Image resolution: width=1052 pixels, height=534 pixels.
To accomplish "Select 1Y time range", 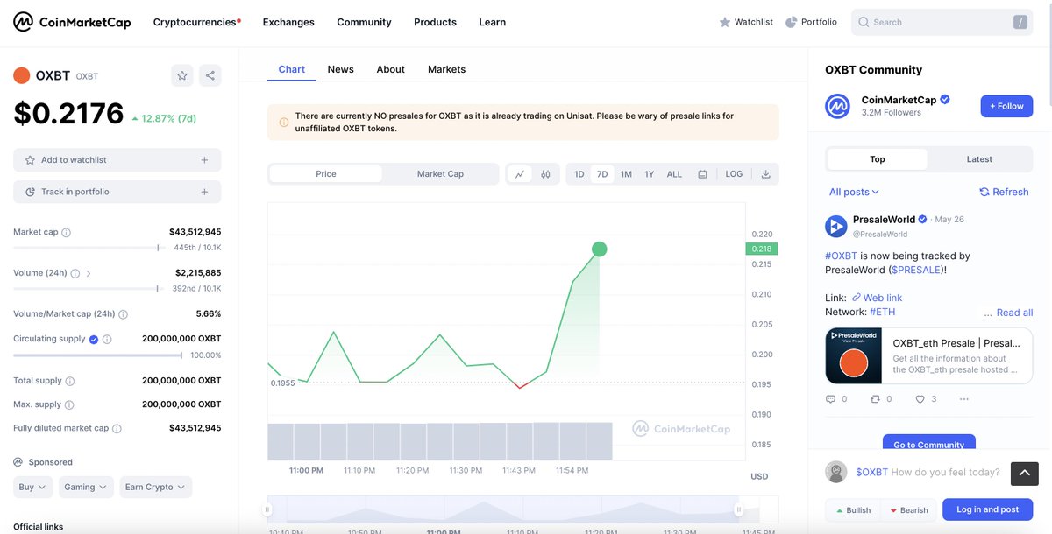I will tap(650, 174).
